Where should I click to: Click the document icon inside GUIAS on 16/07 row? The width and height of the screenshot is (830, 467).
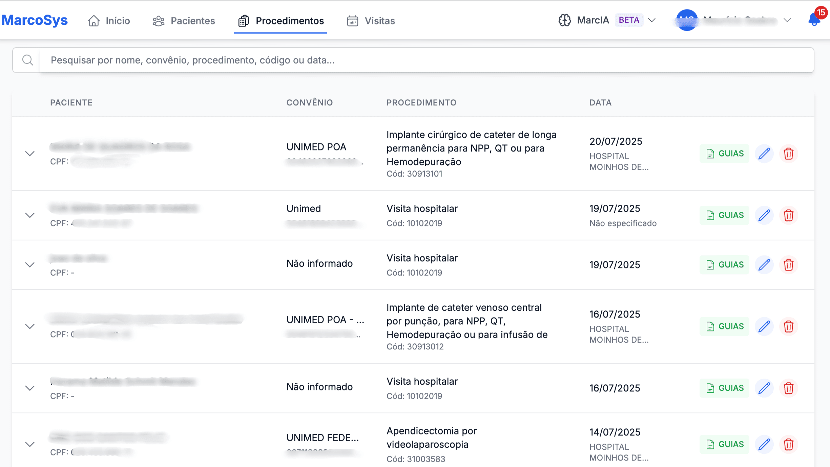pos(710,326)
